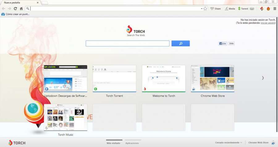Open the Torrent toolbar button
This screenshot has width=278, height=147.
pyautogui.click(x=243, y=9)
